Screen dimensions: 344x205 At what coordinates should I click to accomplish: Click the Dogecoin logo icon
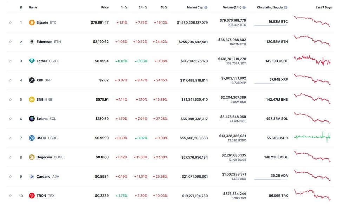[32, 157]
